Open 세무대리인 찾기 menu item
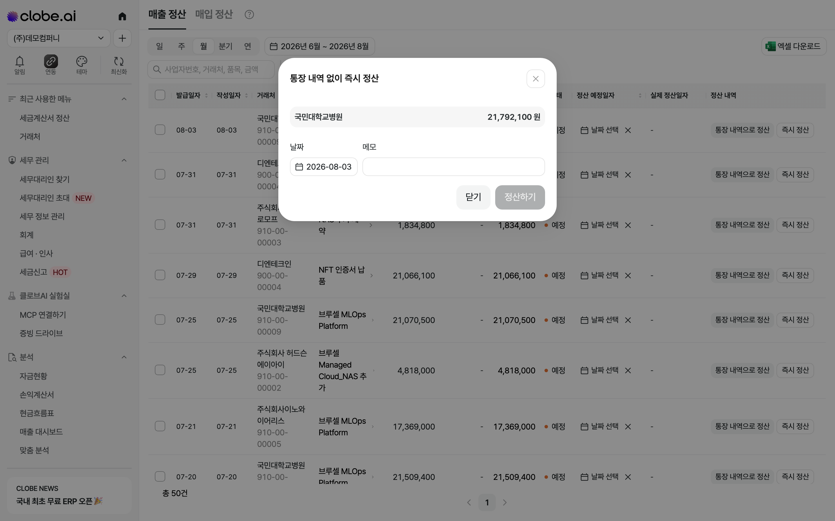This screenshot has height=521, width=835. point(45,179)
